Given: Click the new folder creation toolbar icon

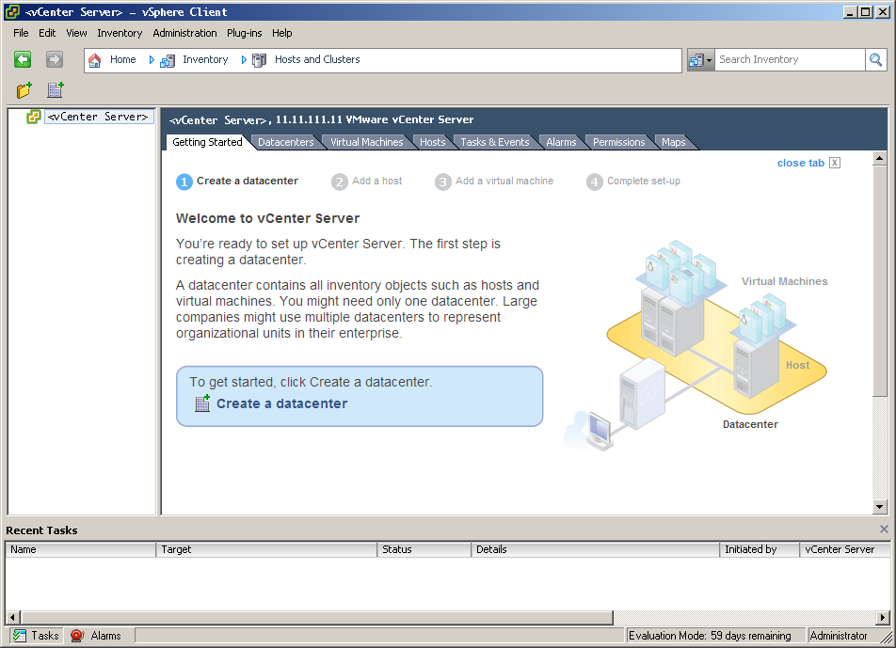Looking at the screenshot, I should [x=24, y=90].
